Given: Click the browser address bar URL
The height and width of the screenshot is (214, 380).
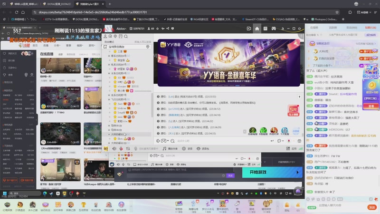Looking at the screenshot, I should coord(93,12).
